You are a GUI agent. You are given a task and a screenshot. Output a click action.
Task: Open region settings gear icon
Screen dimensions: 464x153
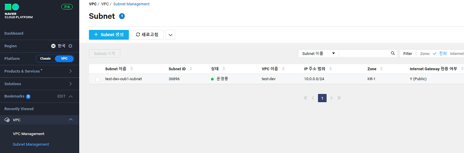click(x=70, y=46)
